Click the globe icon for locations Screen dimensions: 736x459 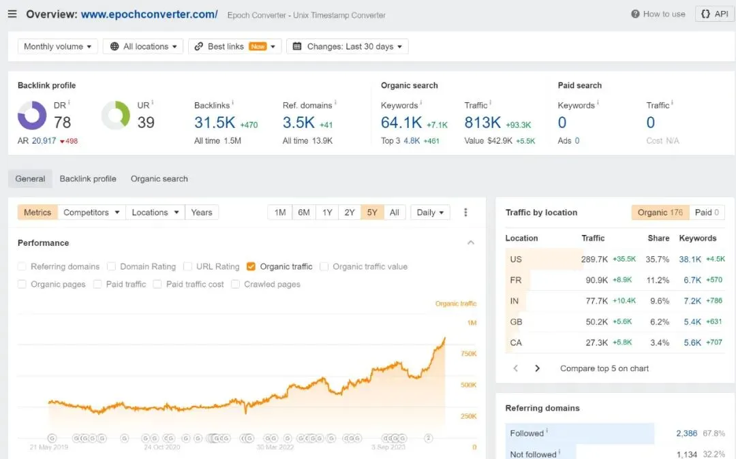click(114, 46)
